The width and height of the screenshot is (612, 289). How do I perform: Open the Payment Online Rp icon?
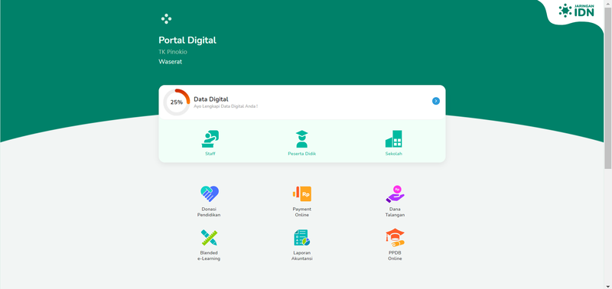tap(301, 193)
